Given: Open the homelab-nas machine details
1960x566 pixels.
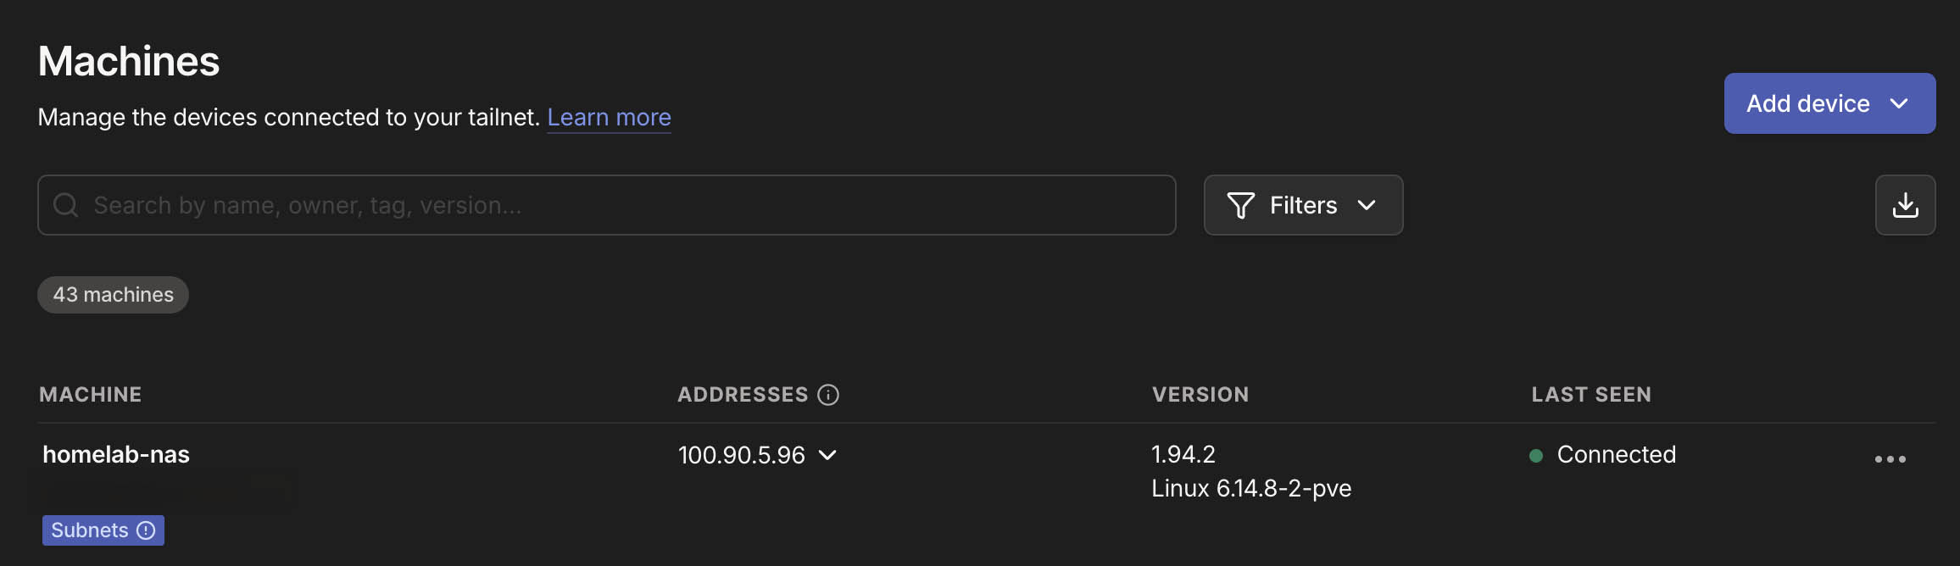Looking at the screenshot, I should click(116, 455).
